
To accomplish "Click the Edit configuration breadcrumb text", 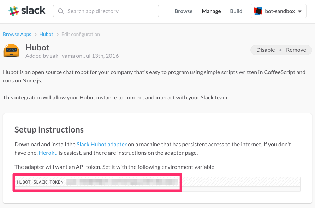I will point(81,34).
